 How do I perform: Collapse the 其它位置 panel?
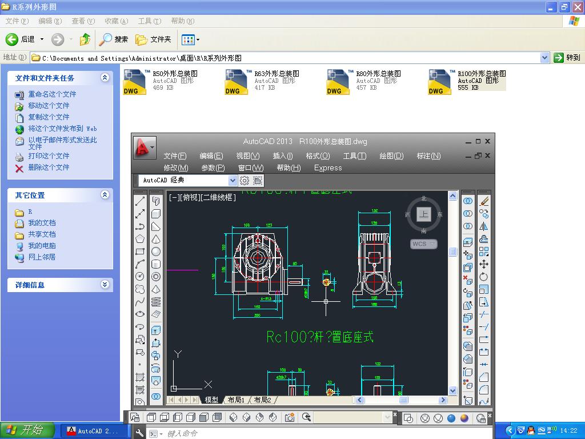click(x=105, y=195)
